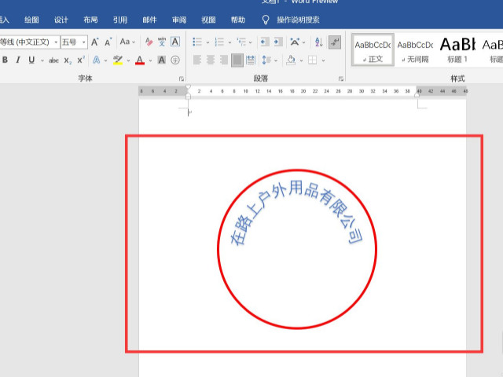Apply Character Border icon

point(175,42)
